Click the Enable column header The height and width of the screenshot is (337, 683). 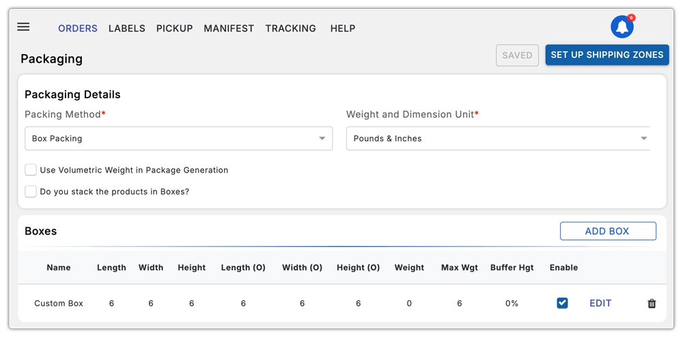click(x=563, y=267)
